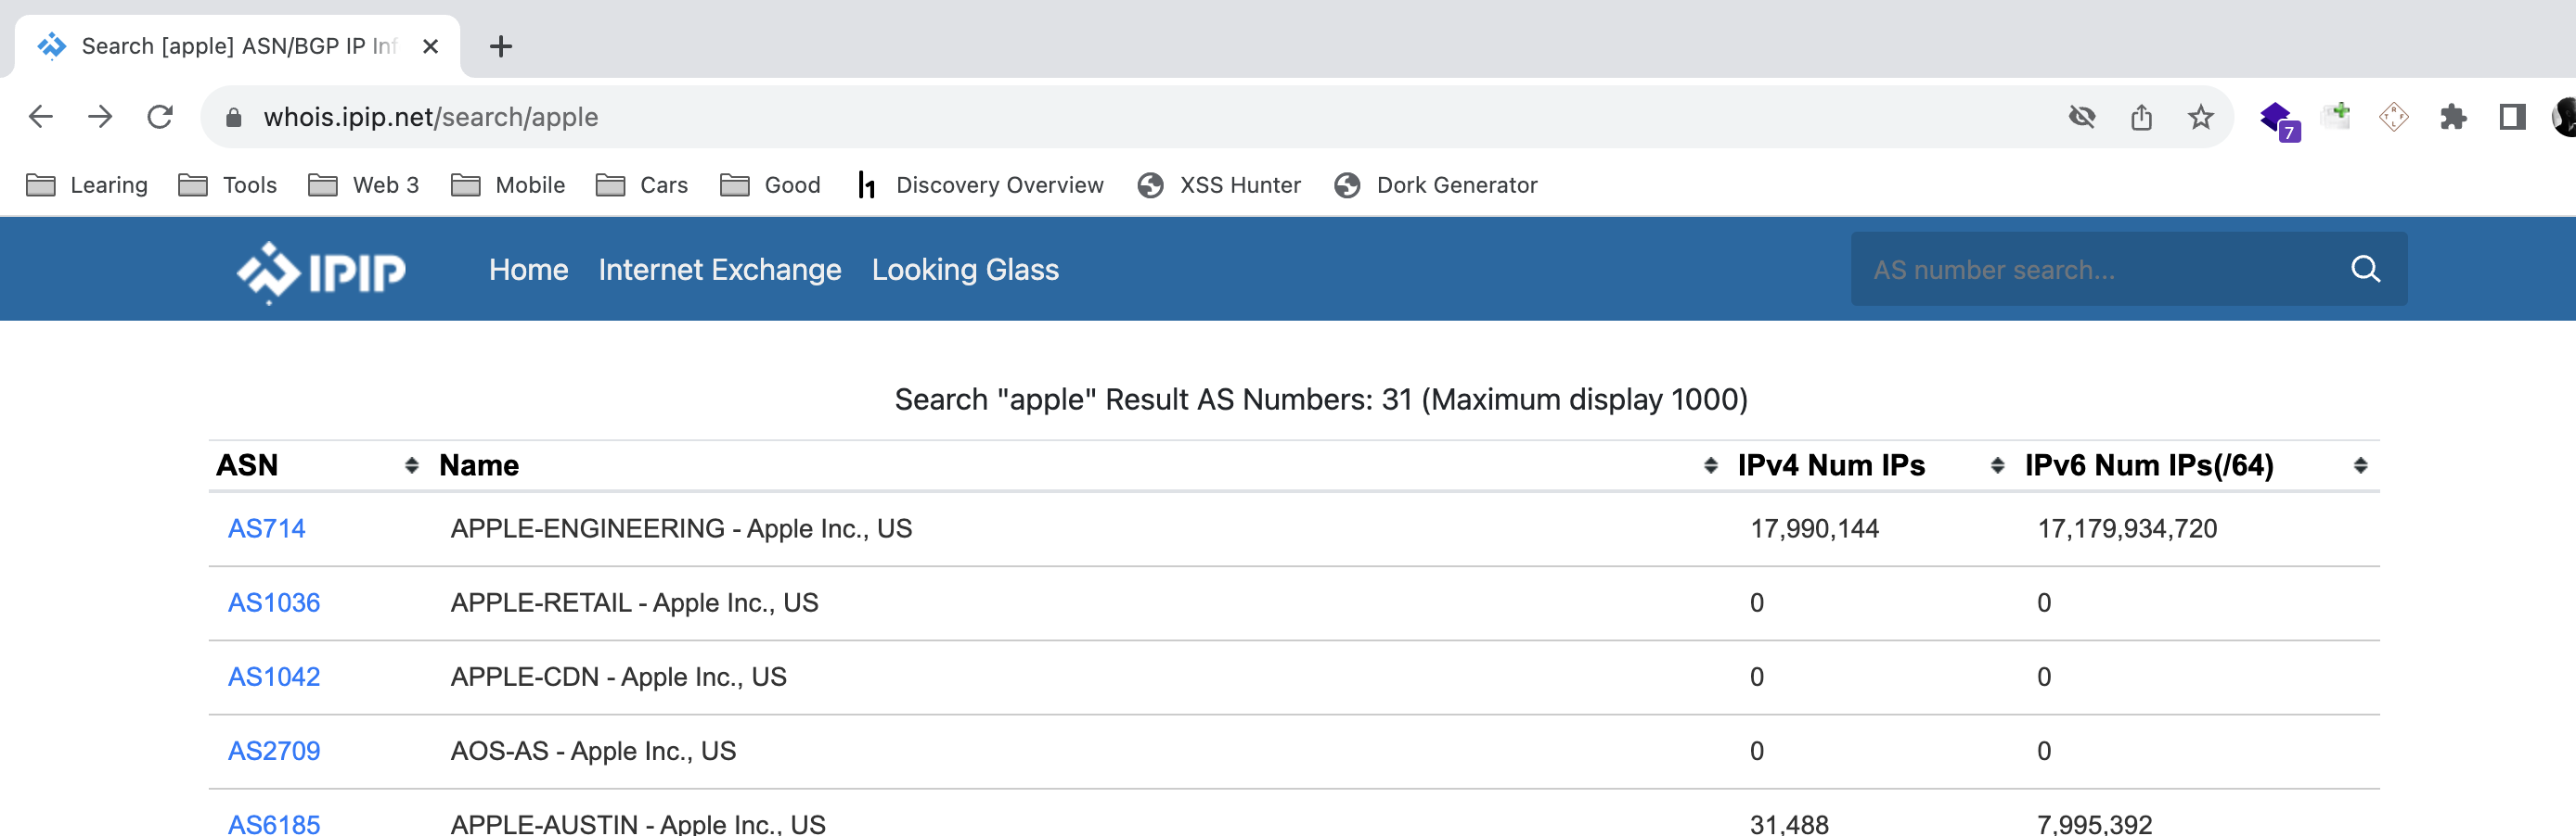
Task: Click the crossed-out eye icon in the address bar
Action: click(2082, 117)
